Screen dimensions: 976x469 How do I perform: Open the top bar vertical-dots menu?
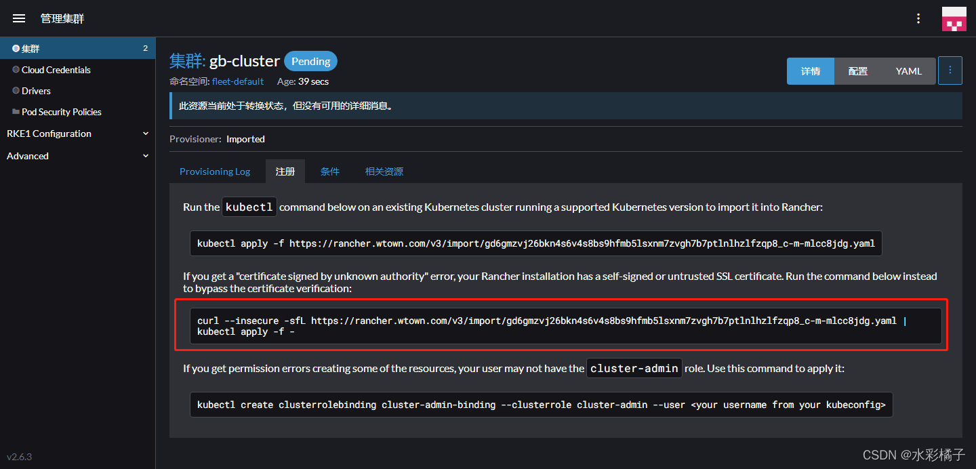(x=918, y=19)
